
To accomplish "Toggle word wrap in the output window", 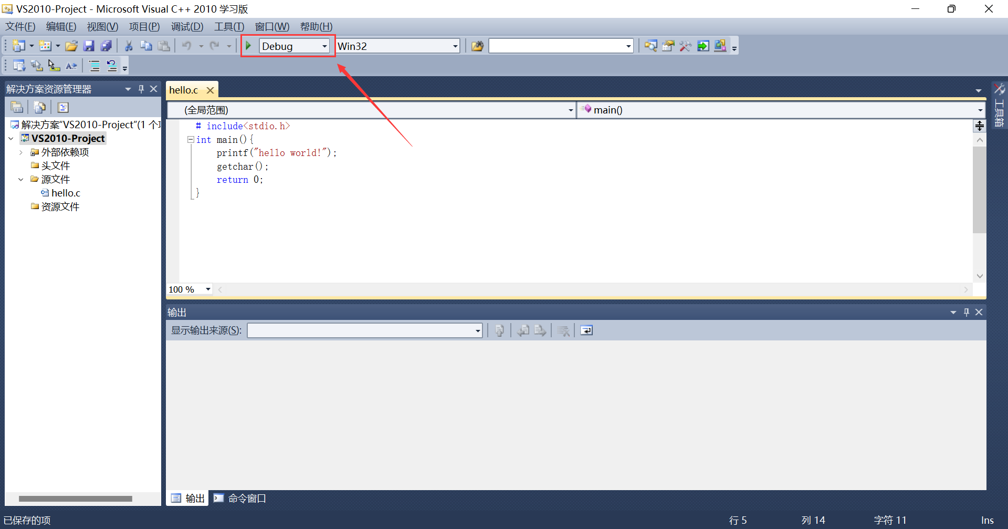I will click(586, 330).
